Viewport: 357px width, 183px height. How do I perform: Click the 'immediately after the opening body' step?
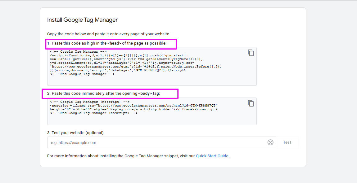[104, 94]
